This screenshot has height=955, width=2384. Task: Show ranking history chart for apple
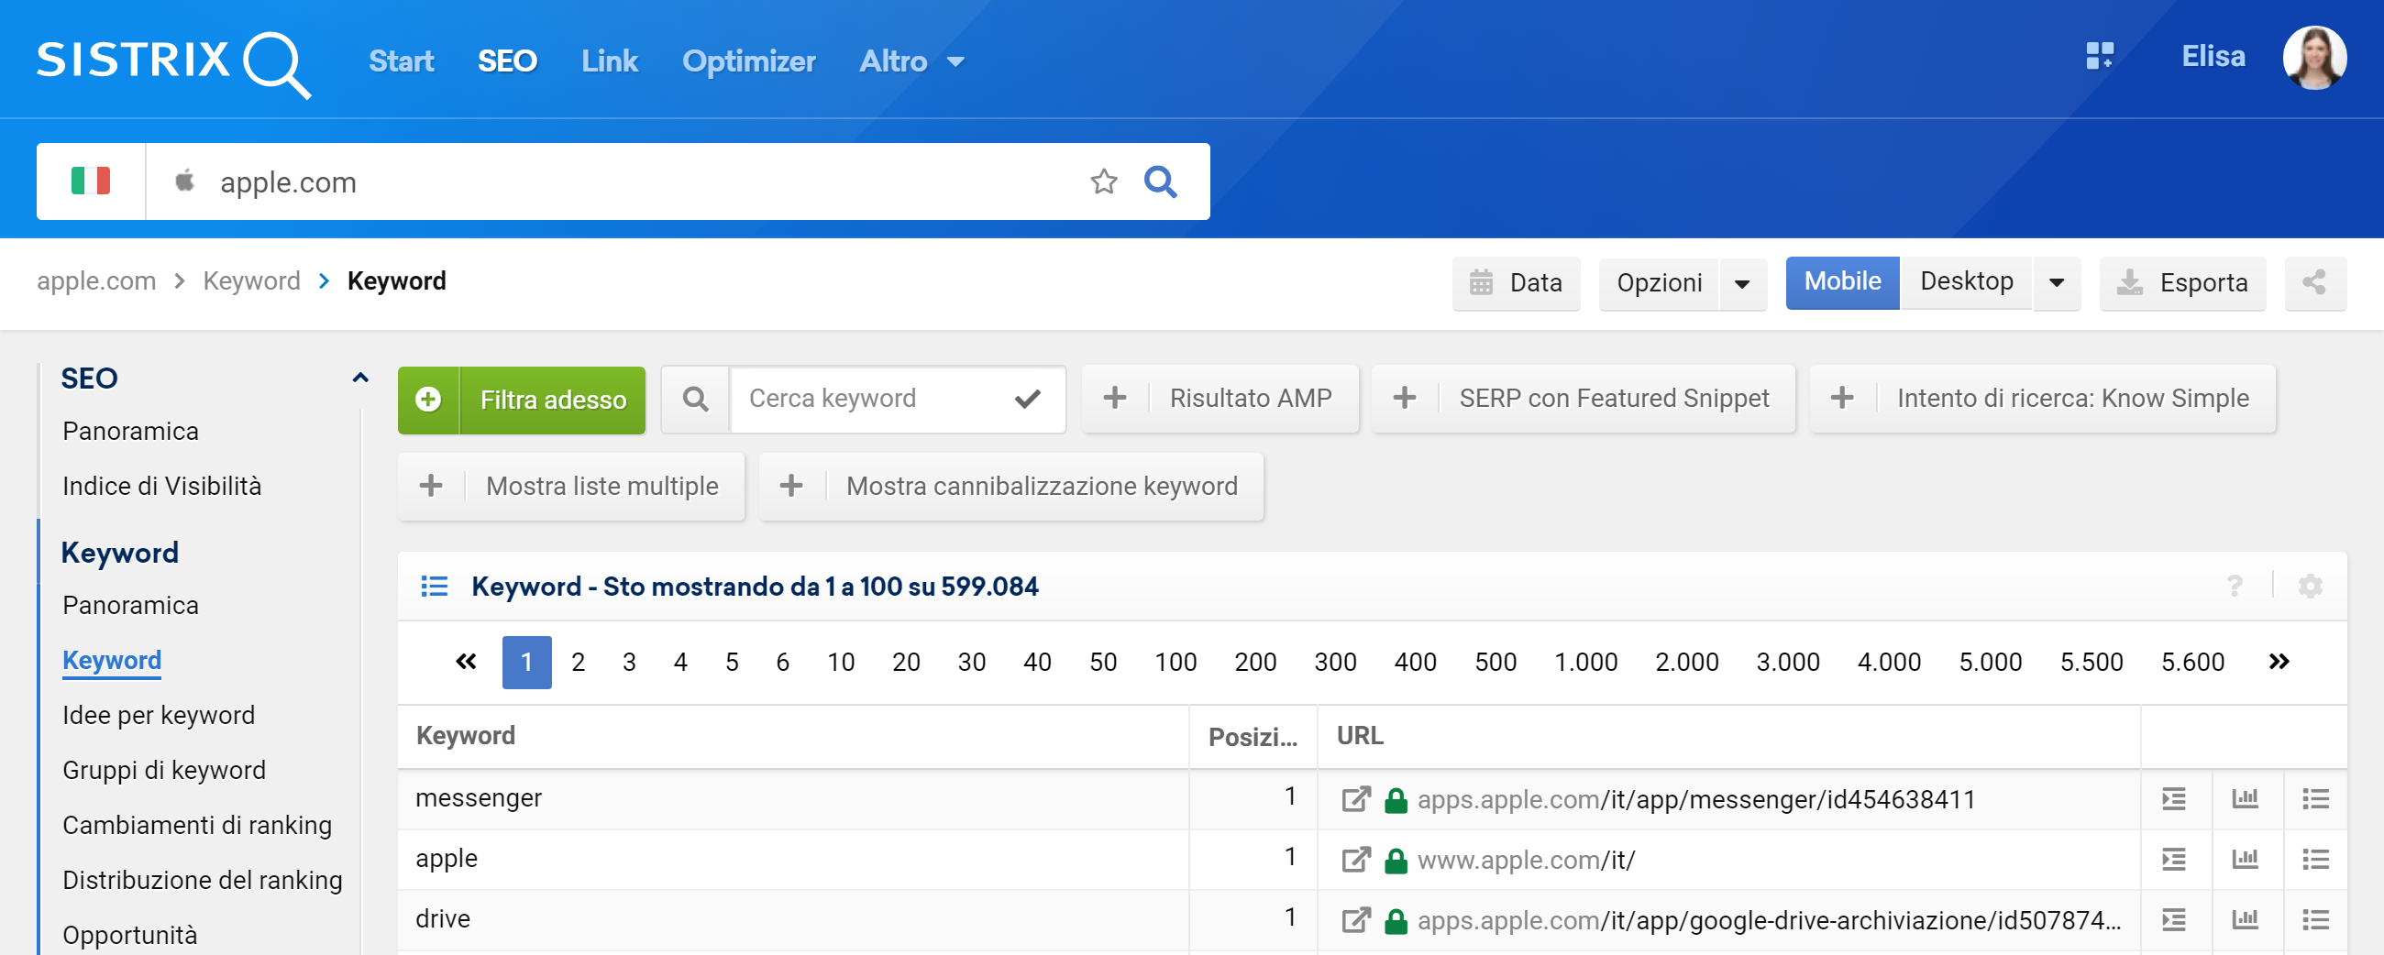2245,860
